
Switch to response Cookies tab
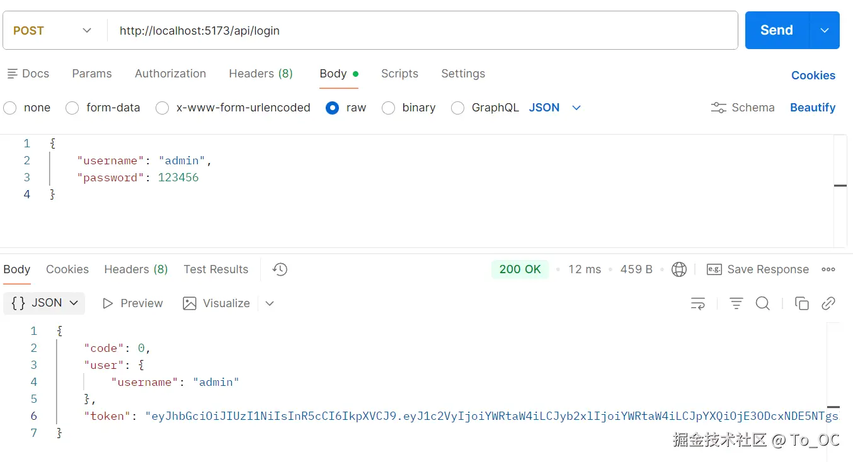point(67,269)
